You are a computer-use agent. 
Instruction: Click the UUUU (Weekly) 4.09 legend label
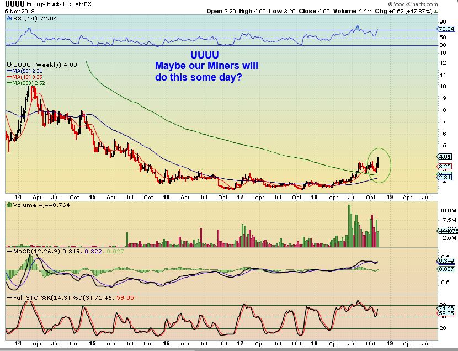45,65
